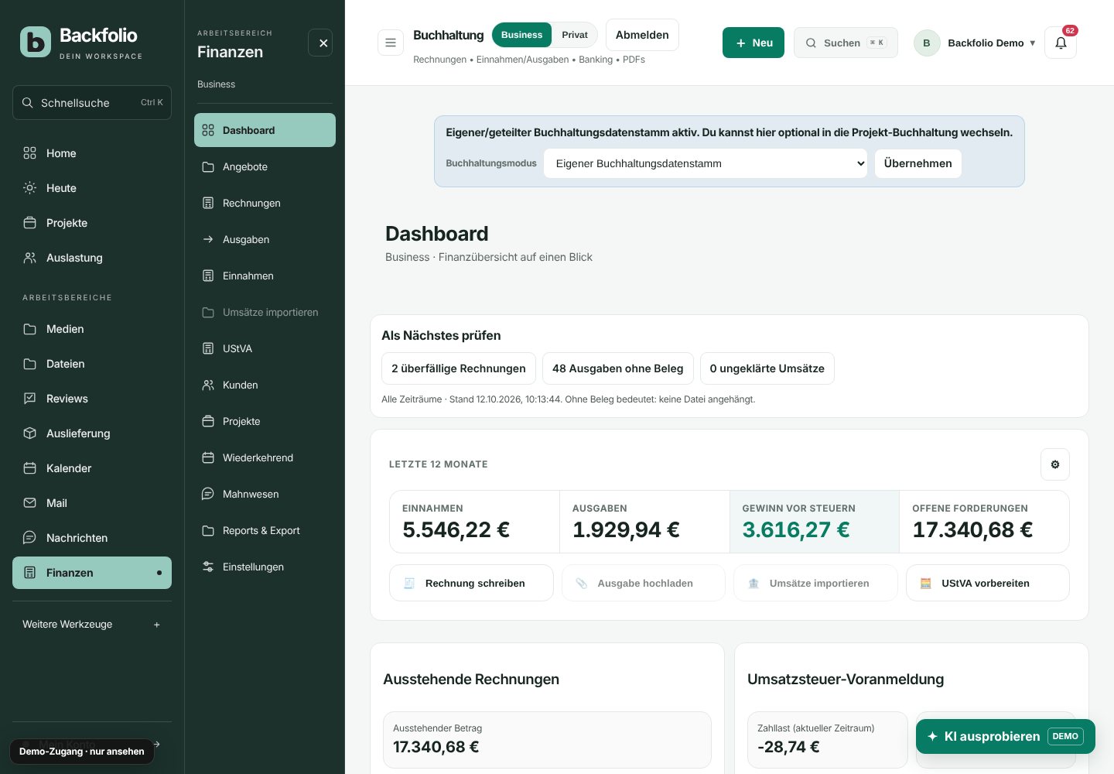Open the Reviews workspace

[92, 399]
